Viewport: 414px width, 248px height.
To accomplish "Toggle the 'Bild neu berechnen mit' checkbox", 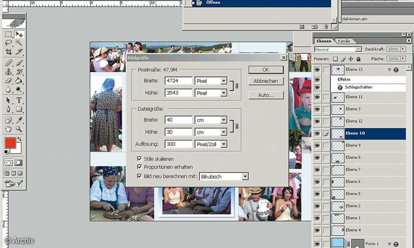I will (x=139, y=176).
